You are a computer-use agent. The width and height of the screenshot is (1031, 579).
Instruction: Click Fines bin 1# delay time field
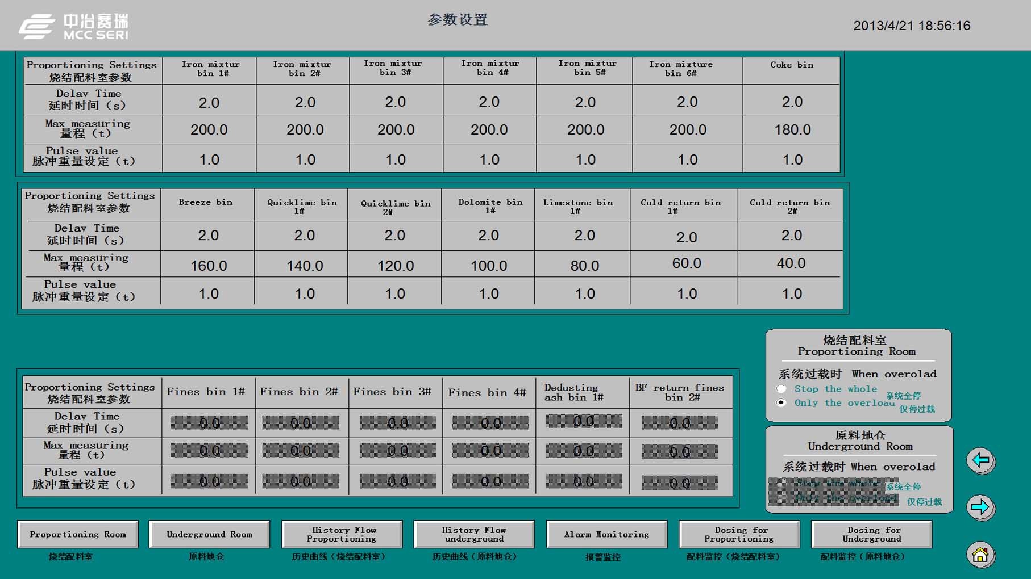coord(209,423)
